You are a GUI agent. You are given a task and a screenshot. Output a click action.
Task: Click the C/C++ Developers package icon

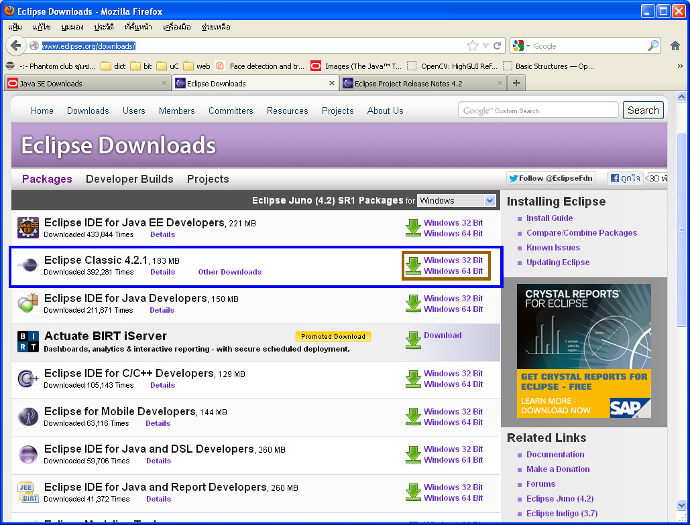(x=27, y=379)
